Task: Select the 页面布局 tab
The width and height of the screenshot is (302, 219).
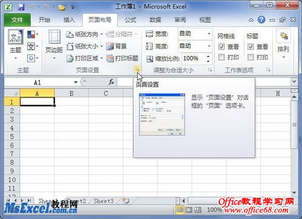Action: click(x=100, y=20)
